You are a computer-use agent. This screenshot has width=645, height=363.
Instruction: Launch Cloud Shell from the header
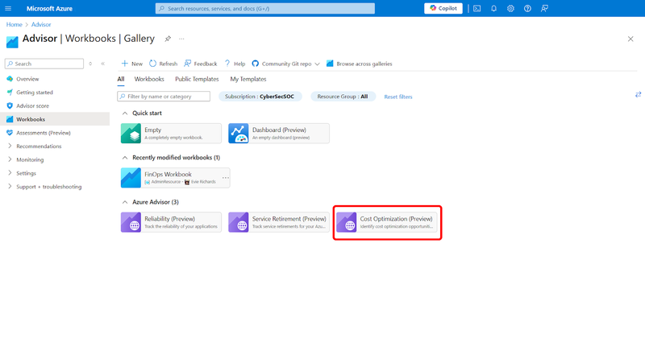[476, 8]
